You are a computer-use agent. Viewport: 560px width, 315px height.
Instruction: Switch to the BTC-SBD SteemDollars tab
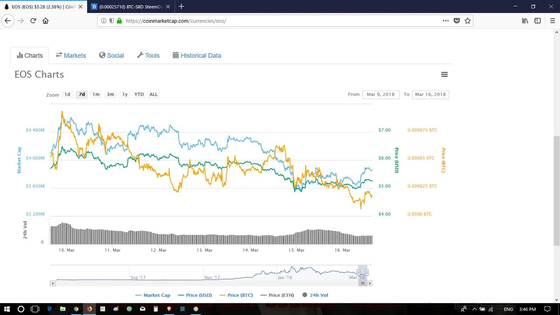click(x=131, y=7)
